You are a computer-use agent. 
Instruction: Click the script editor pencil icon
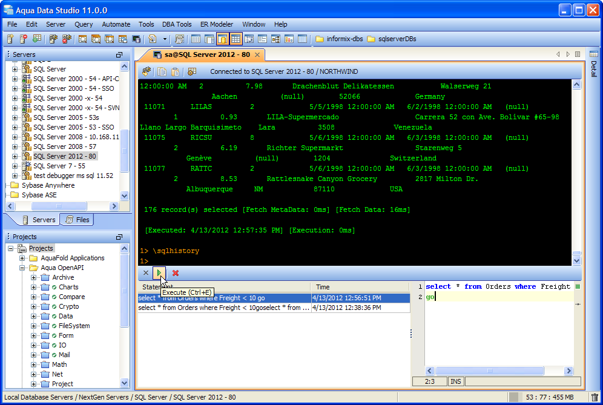[153, 39]
